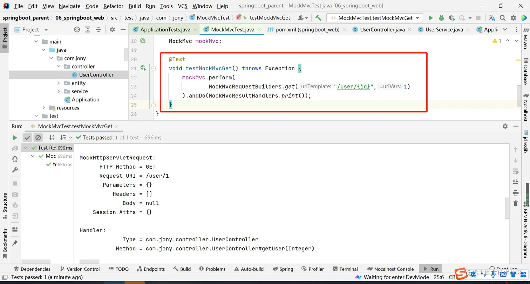Open the Structure tool window
The height and width of the screenshot is (284, 530).
(x=5, y=206)
